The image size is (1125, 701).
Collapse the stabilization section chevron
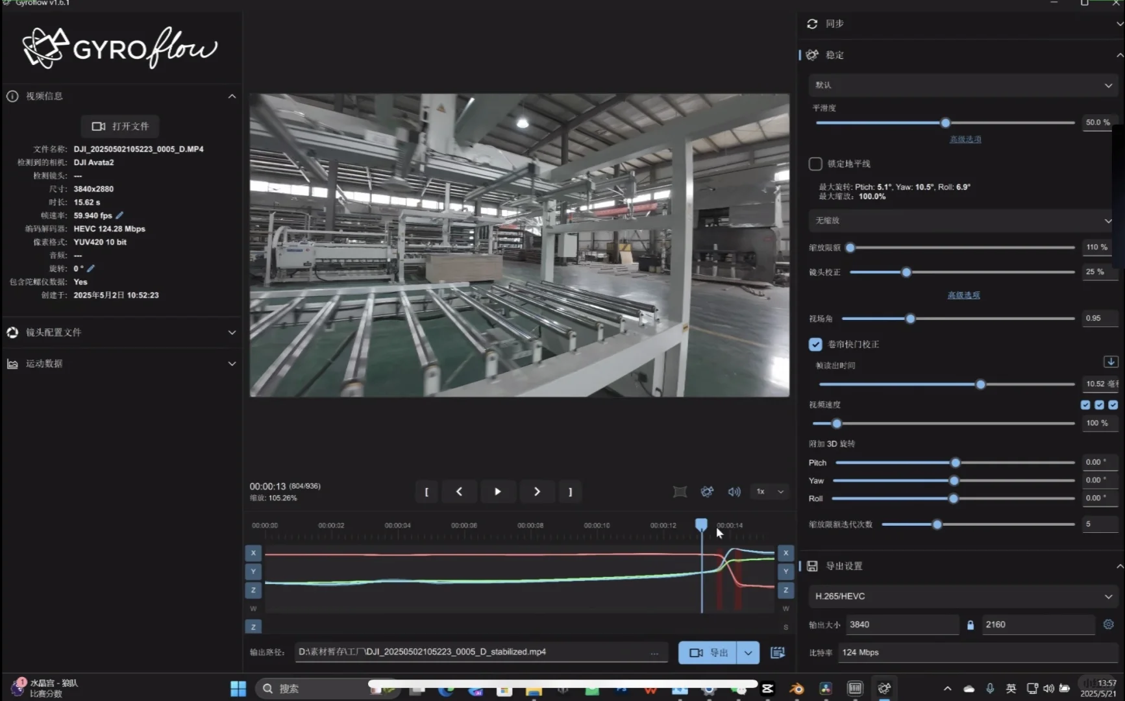1120,55
